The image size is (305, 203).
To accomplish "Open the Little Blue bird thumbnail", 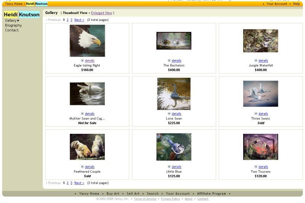I will pyautogui.click(x=174, y=147).
